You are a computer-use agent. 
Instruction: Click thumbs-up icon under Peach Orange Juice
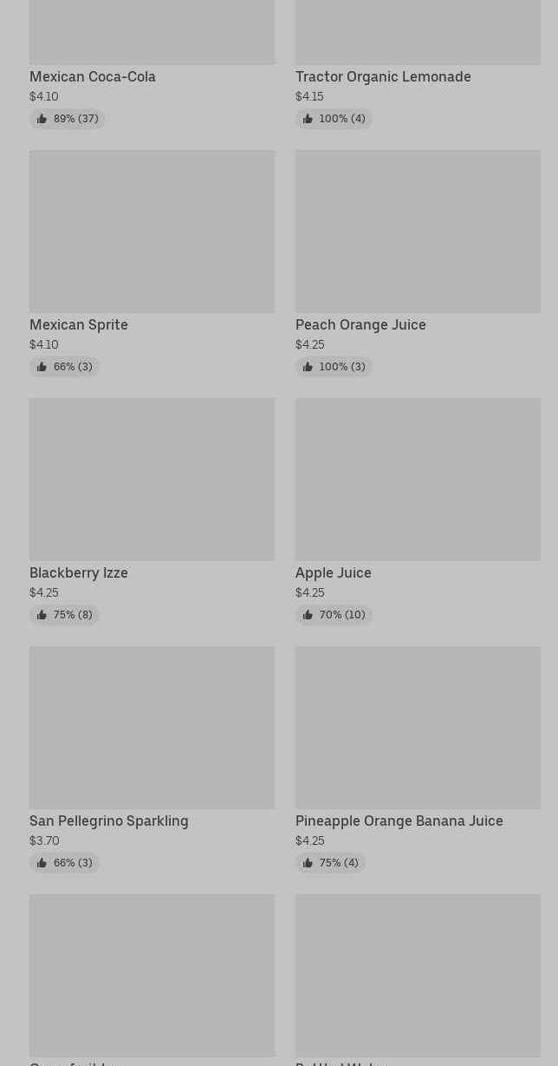[308, 367]
